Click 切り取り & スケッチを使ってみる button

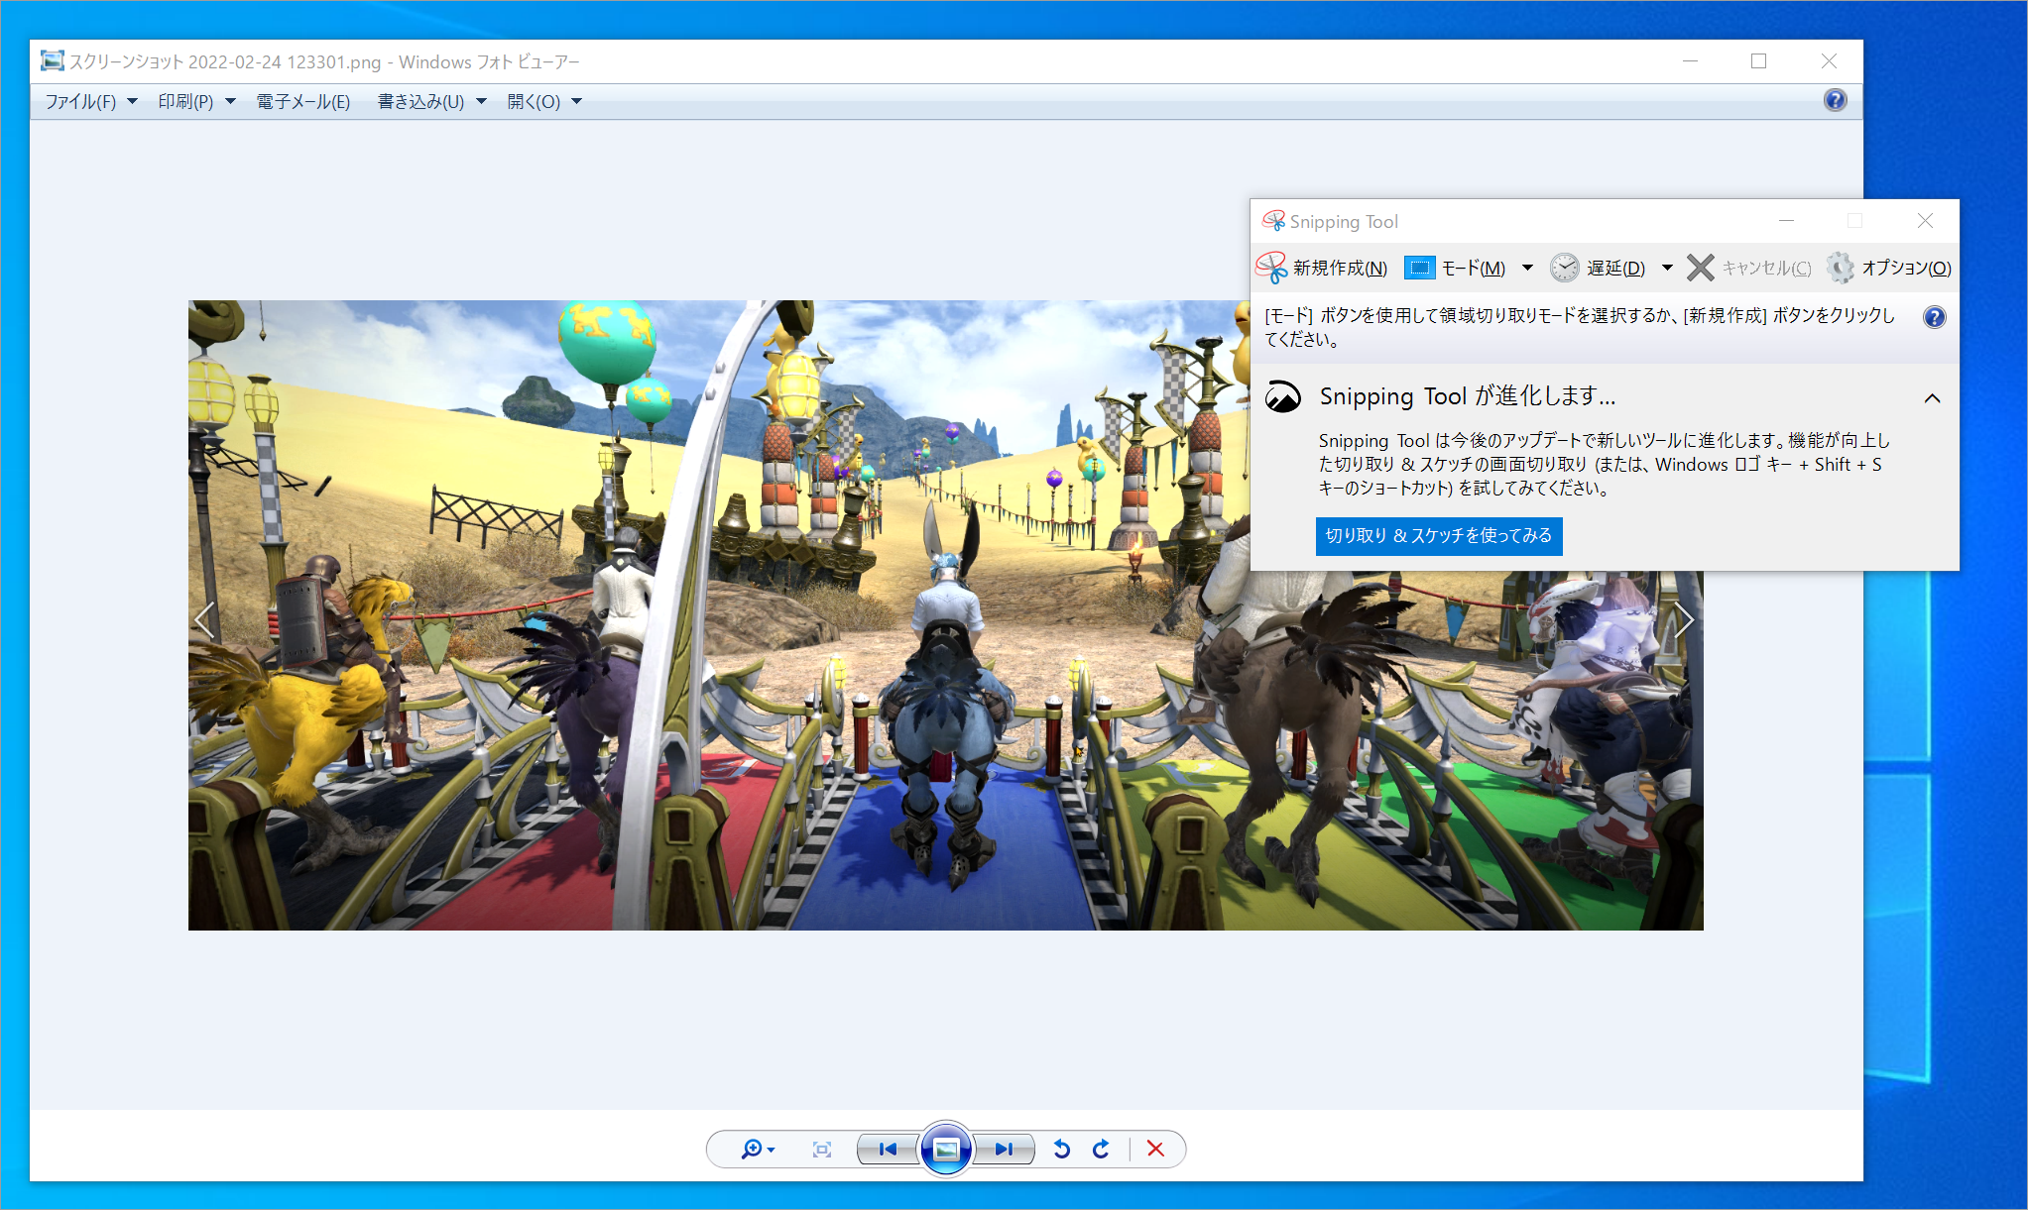tap(1438, 535)
